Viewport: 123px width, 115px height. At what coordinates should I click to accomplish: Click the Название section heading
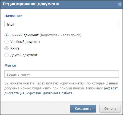13,16
